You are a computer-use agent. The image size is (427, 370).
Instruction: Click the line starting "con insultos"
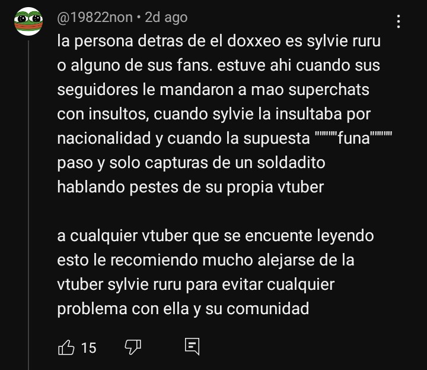213,114
